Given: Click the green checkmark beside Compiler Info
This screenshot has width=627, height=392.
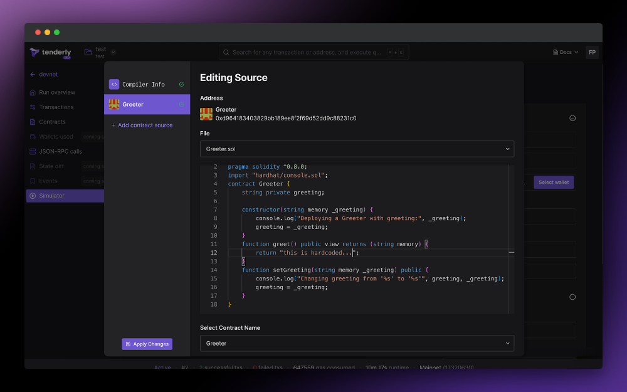Looking at the screenshot, I should click(182, 84).
